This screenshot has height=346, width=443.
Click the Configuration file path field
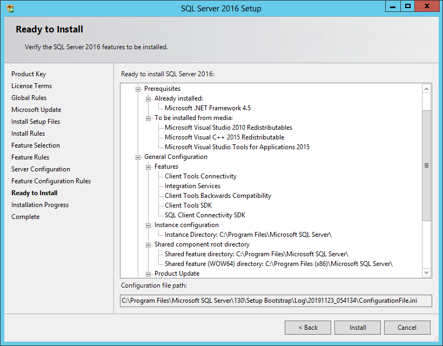[x=276, y=301]
